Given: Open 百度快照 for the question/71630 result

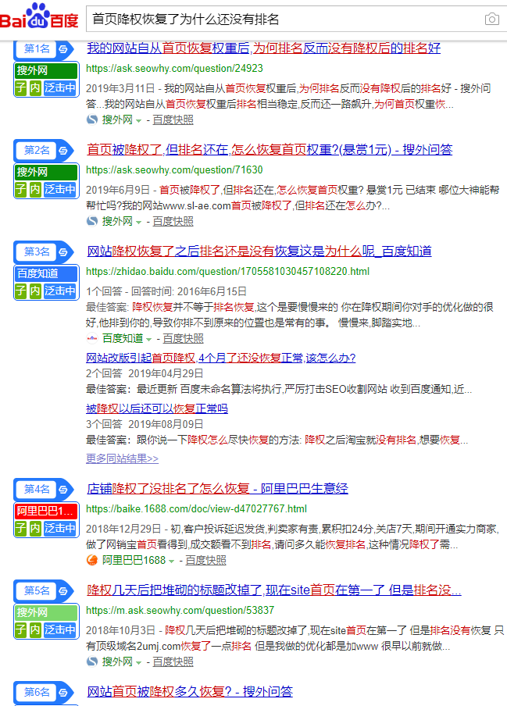Looking at the screenshot, I should [x=173, y=221].
